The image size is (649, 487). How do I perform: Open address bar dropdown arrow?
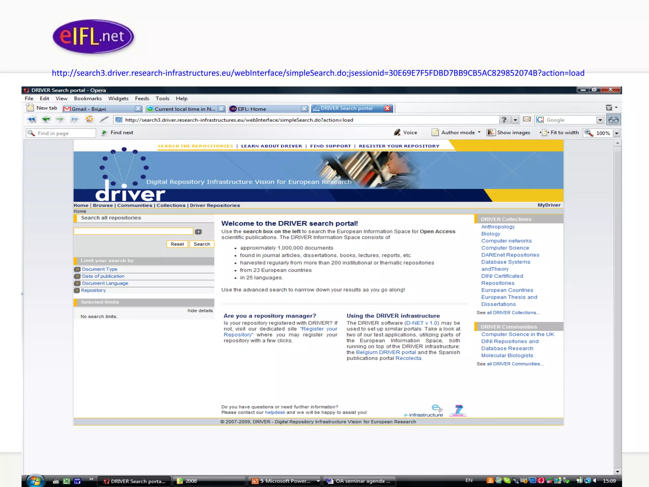pos(516,120)
